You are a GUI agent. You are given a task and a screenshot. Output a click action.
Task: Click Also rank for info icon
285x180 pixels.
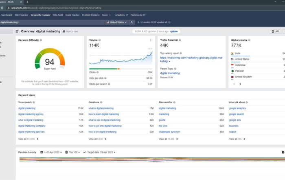pos(174,102)
